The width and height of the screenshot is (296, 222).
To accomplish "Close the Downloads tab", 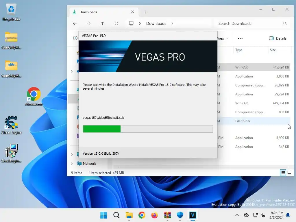I will coord(132,12).
